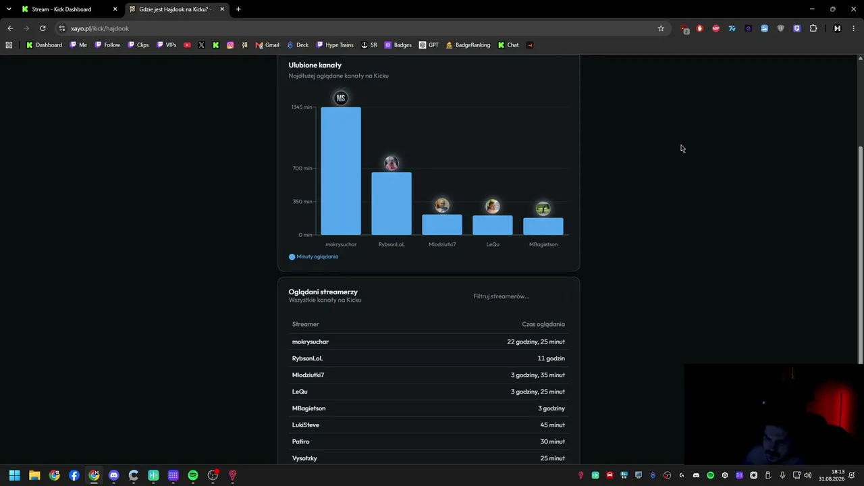Open the AdBlock Plus (ABP) extension
Viewport: 864px width, 486px height.
tap(715, 28)
